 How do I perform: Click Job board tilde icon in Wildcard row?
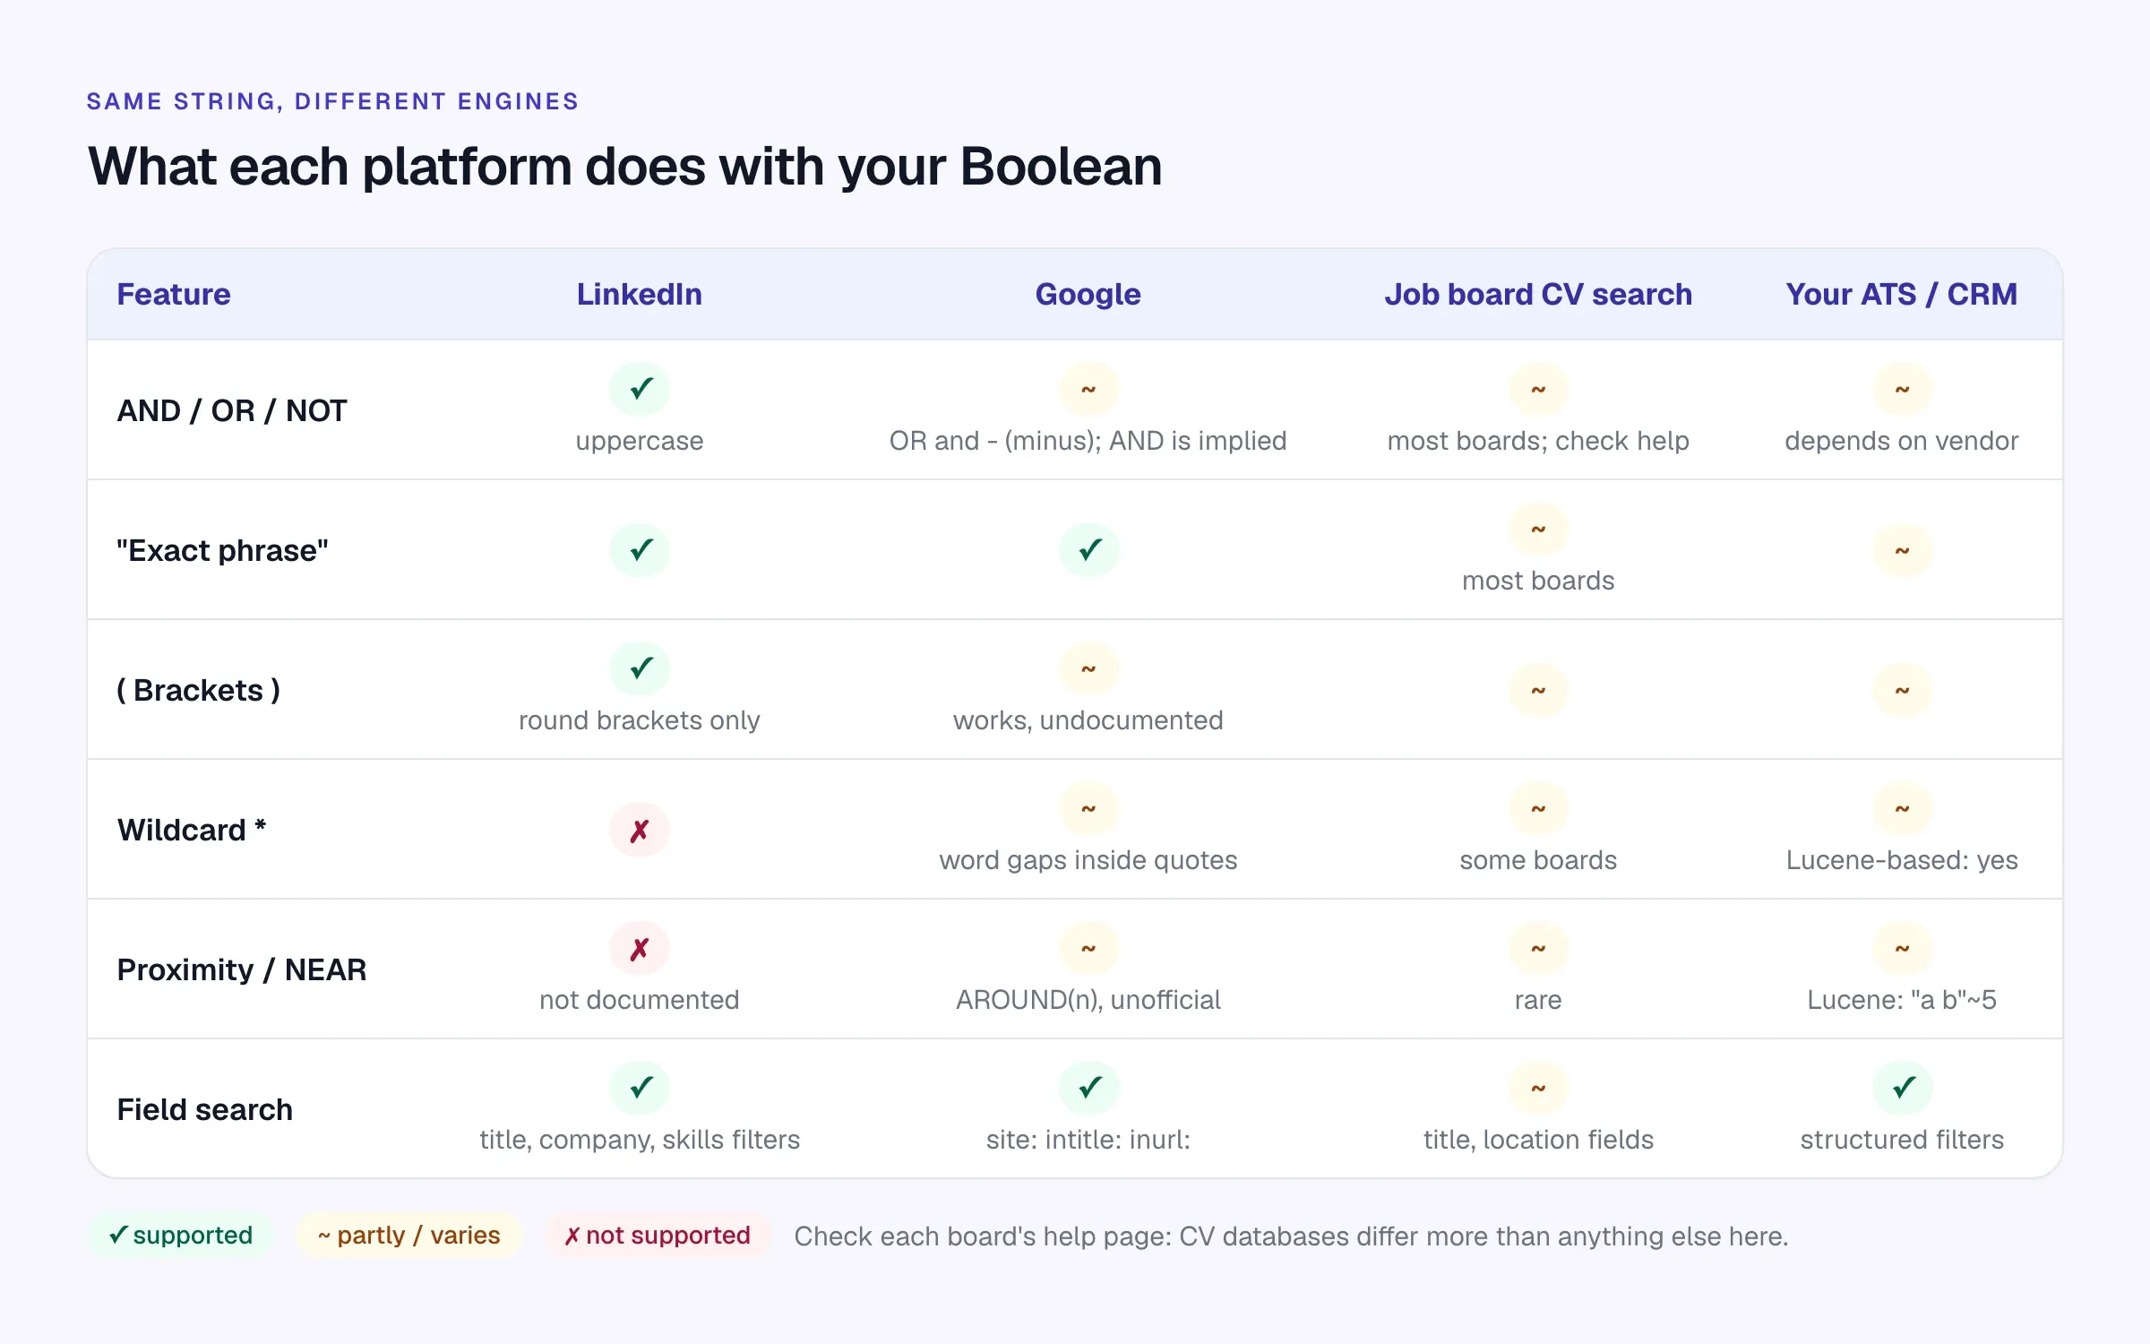[1538, 808]
